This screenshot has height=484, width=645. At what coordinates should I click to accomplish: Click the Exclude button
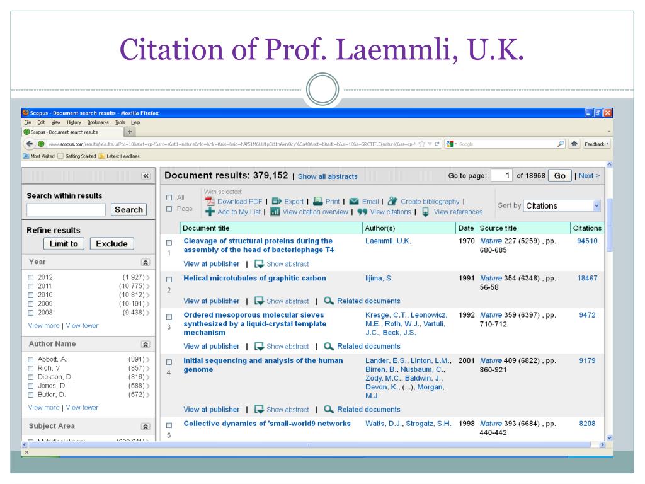click(x=112, y=244)
